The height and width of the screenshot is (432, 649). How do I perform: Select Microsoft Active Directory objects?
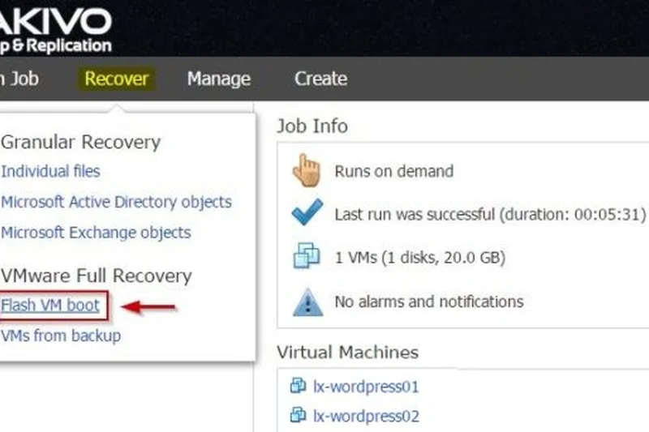pyautogui.click(x=116, y=202)
